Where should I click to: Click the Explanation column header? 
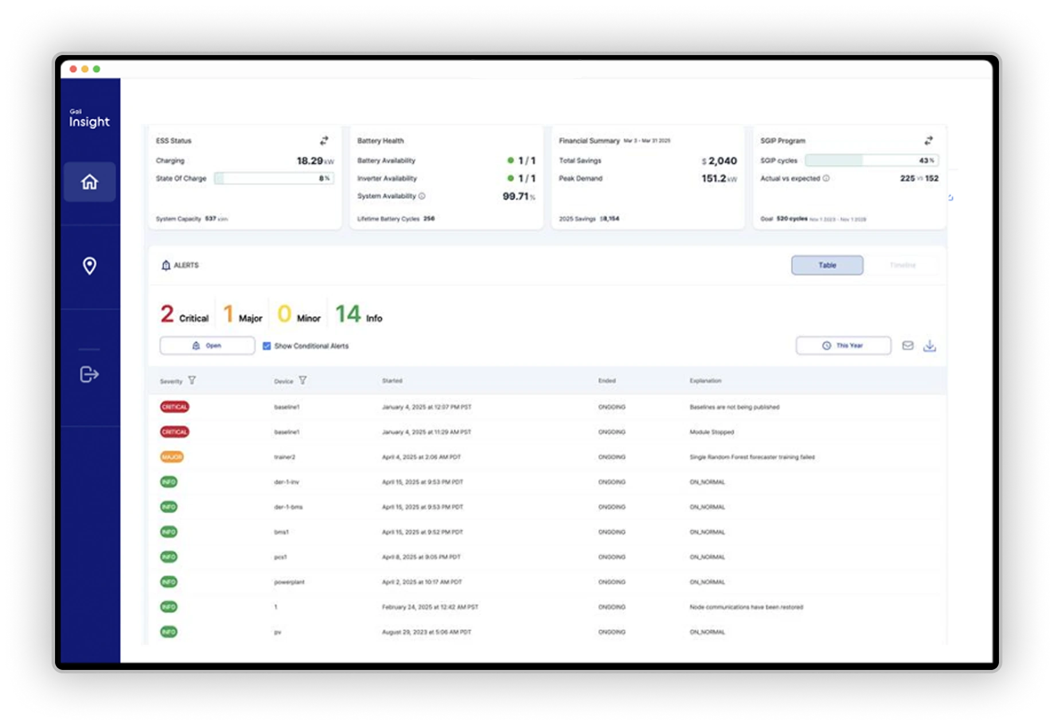point(705,381)
